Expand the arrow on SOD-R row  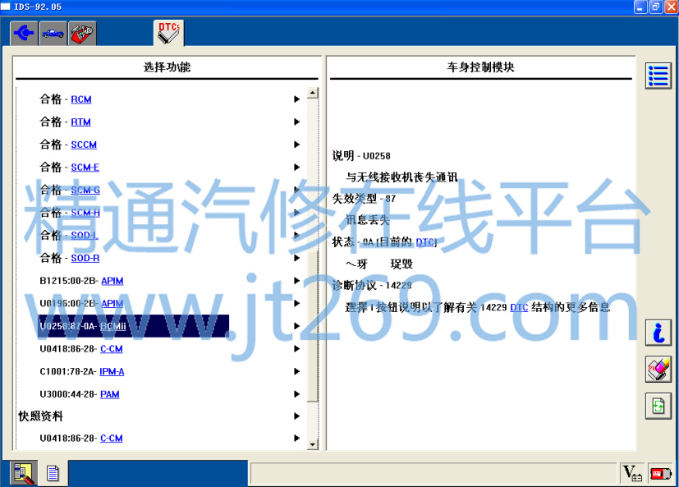pyautogui.click(x=296, y=258)
